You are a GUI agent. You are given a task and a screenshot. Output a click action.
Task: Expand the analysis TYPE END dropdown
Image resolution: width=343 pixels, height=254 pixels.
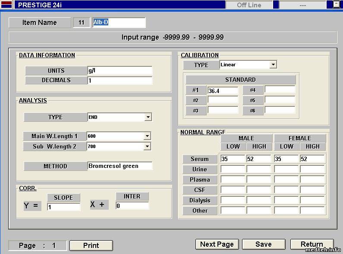pos(148,117)
